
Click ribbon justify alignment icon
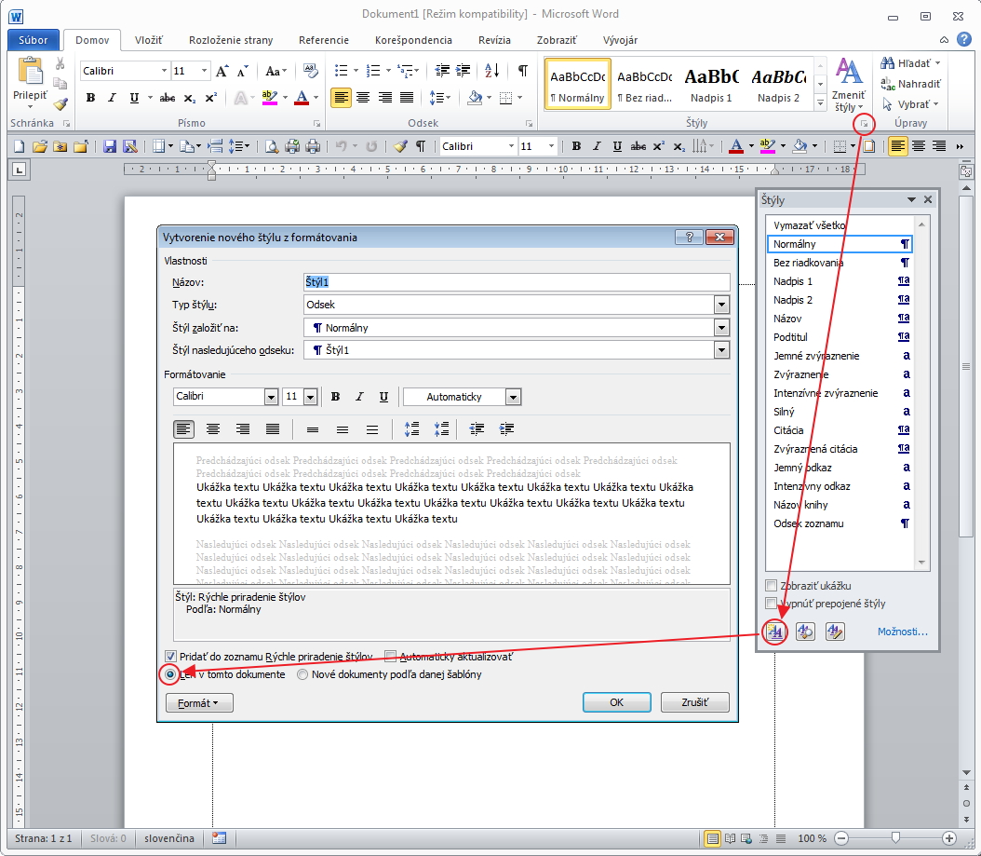pos(407,98)
